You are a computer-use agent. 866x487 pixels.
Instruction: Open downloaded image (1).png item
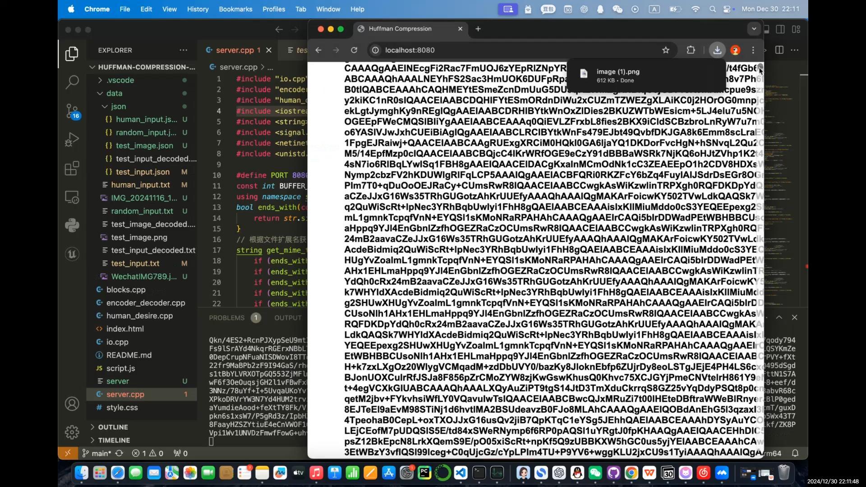[646, 75]
